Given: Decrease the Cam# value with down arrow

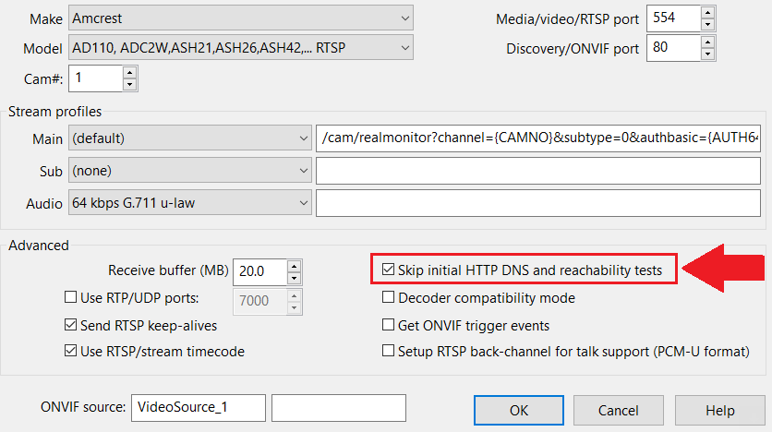Looking at the screenshot, I should point(129,85).
